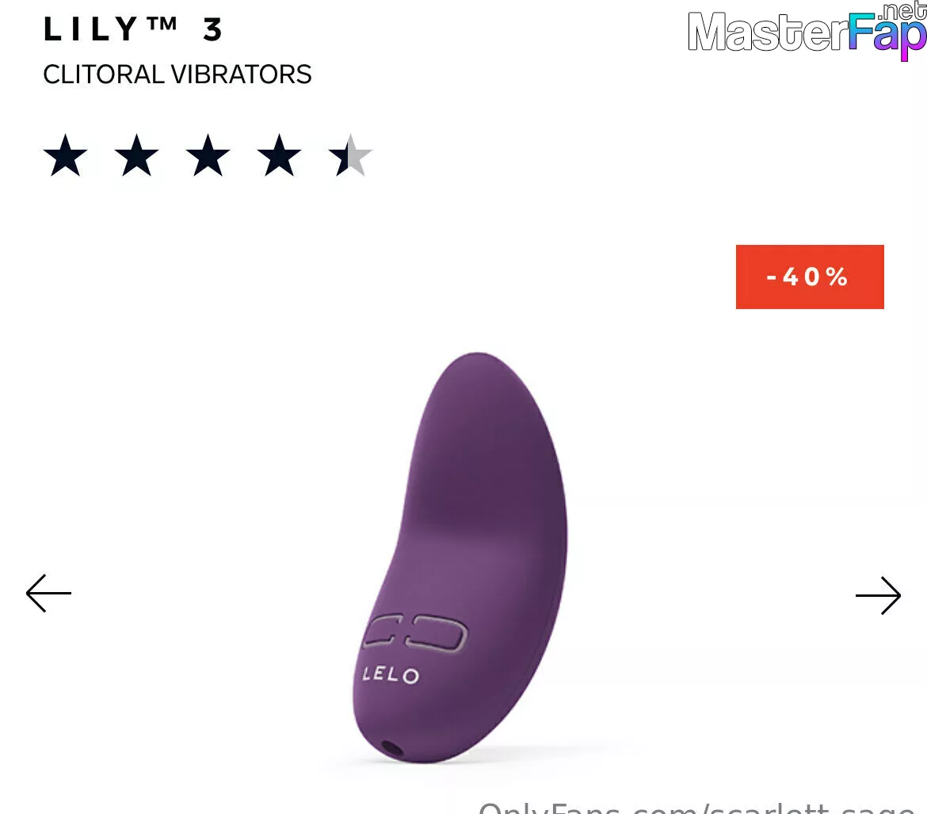Select the third rating star
Image resolution: width=927 pixels, height=814 pixels.
(x=208, y=155)
